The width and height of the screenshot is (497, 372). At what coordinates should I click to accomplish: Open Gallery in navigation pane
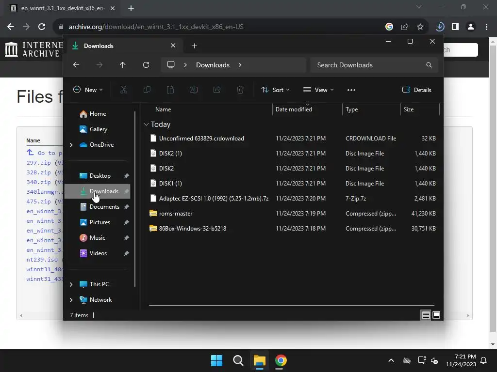[98, 129]
